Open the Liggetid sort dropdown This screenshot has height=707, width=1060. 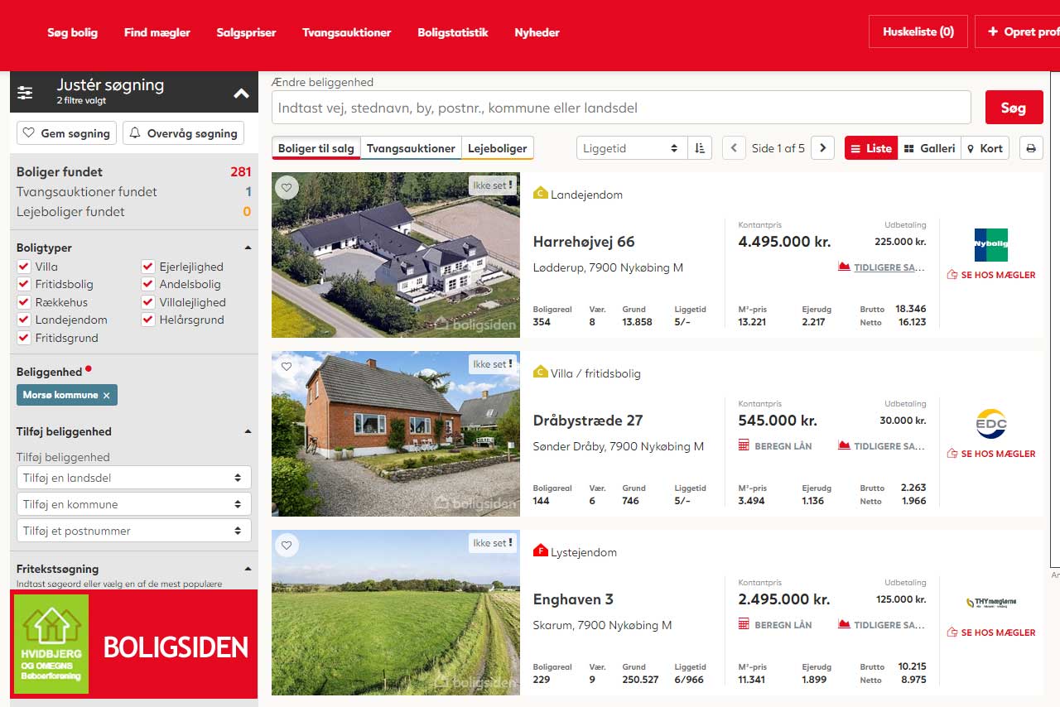pos(632,148)
